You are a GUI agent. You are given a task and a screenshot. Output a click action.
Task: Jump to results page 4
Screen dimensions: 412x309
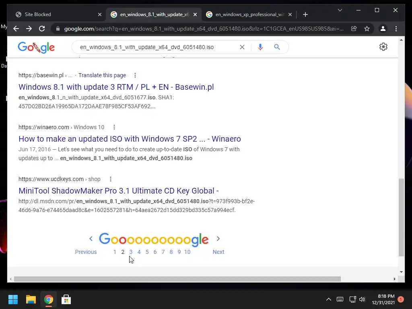tap(139, 252)
